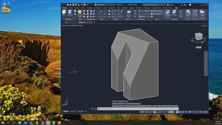222x125 pixels.
Task: Click the customize pencil icon beside command line
Action: click(95, 109)
